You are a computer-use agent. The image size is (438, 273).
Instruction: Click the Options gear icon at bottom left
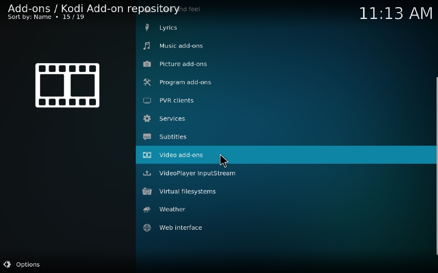(7, 264)
